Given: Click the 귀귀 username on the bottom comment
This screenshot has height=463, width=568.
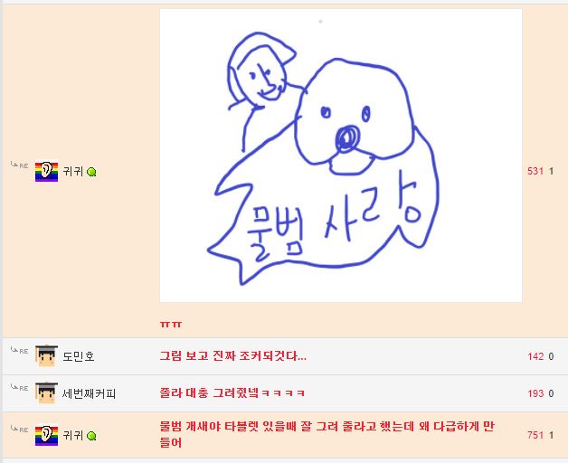Looking at the screenshot, I should pyautogui.click(x=73, y=435).
